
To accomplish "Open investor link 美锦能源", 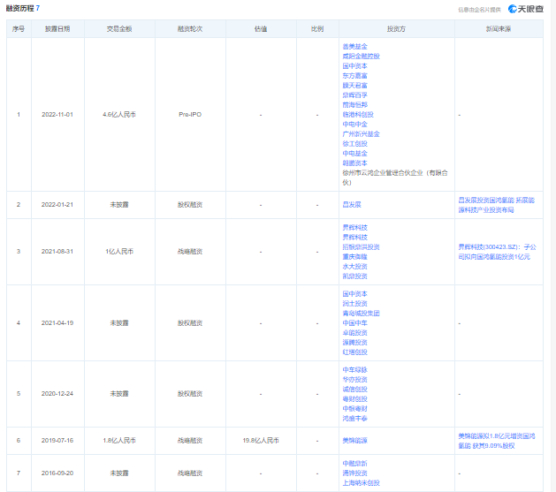I will (354, 440).
